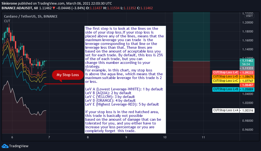Click the 1.02000 price axis value
Image resolution: width=261 pixels, height=151 pixels.
pyautogui.click(x=248, y=103)
